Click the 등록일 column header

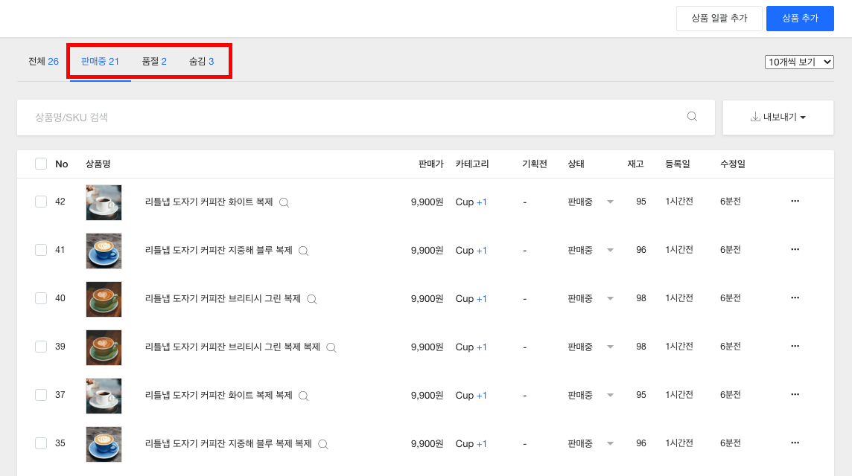[678, 164]
